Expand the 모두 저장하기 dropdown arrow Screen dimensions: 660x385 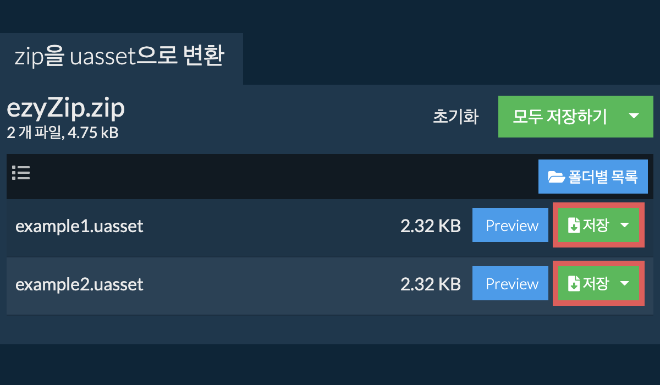coord(634,116)
